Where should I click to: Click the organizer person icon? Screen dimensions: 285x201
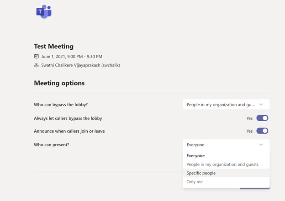[37, 65]
